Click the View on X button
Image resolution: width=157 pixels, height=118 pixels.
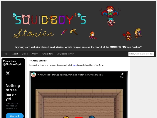pyautogui.click(x=15, y=116)
